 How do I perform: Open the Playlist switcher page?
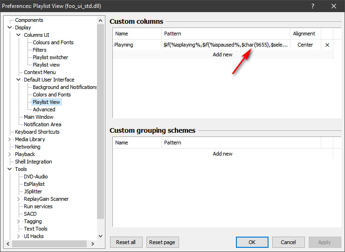pyautogui.click(x=50, y=57)
